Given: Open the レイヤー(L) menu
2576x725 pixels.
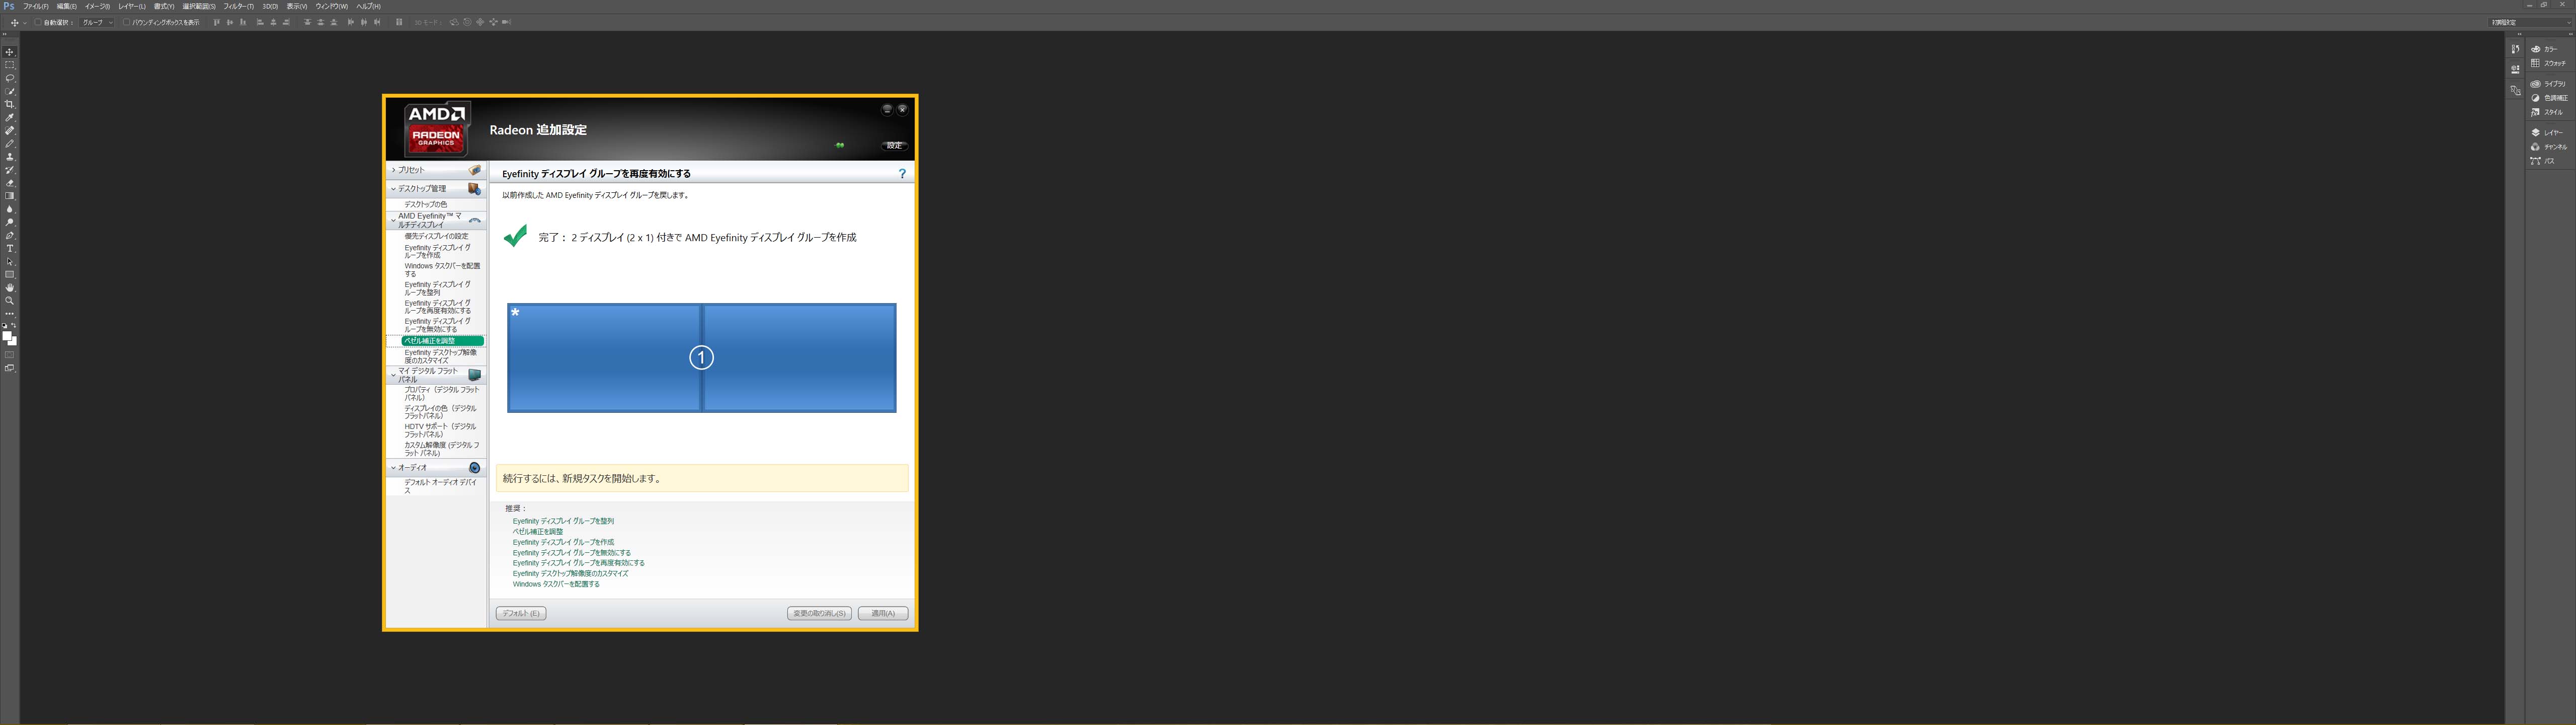Looking at the screenshot, I should point(132,6).
